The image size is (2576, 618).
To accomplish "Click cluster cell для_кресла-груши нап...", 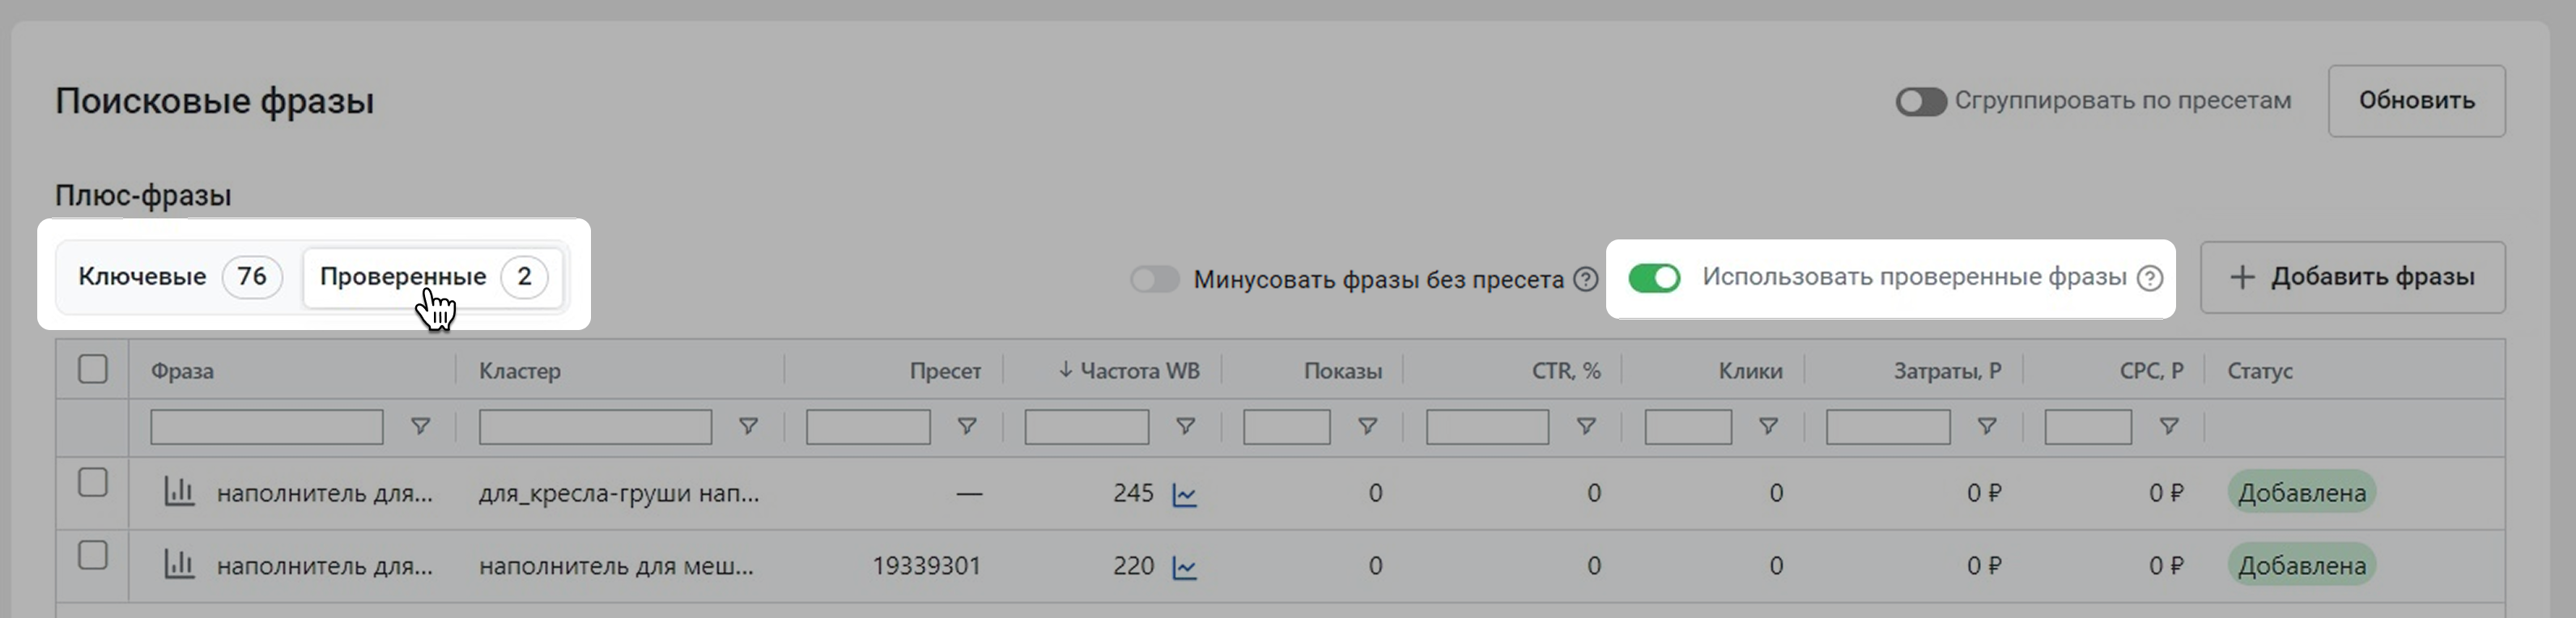I will click(619, 493).
